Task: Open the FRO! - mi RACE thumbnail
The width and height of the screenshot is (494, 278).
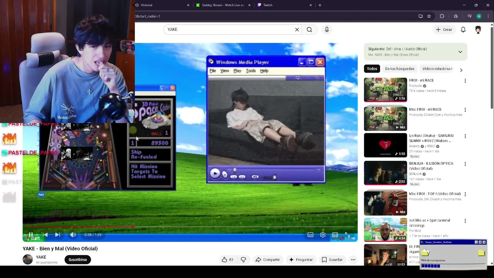Action: coord(385,90)
